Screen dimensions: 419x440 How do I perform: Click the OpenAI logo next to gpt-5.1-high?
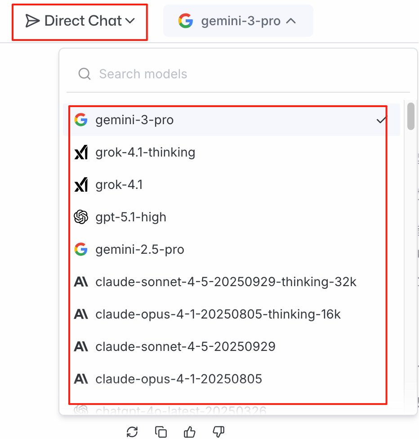(x=81, y=217)
